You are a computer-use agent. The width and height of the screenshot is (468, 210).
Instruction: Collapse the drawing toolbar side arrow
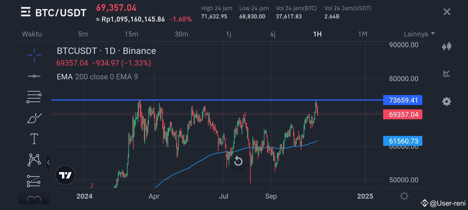(x=48, y=162)
